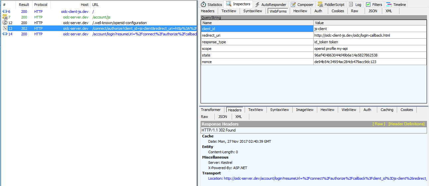Toggle the Filters checkbox icon
The width and height of the screenshot is (429, 186).
(368, 4)
